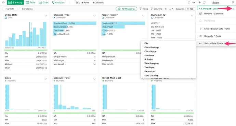Select Data Catalog in the data source submenu
Viewport: 236px width, 126px height.
[151, 75]
